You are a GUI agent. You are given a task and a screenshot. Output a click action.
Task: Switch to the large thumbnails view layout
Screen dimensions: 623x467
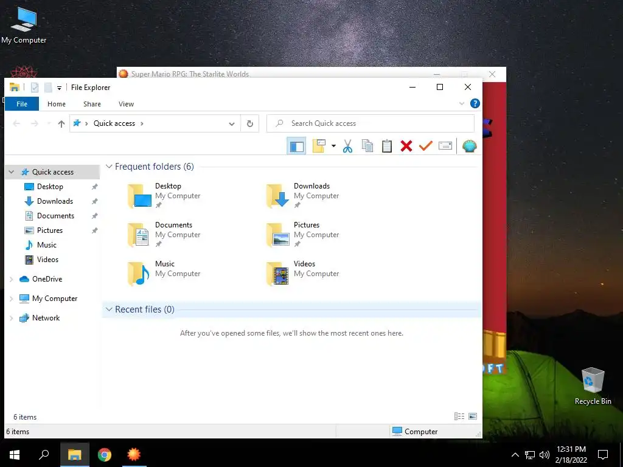click(x=473, y=416)
